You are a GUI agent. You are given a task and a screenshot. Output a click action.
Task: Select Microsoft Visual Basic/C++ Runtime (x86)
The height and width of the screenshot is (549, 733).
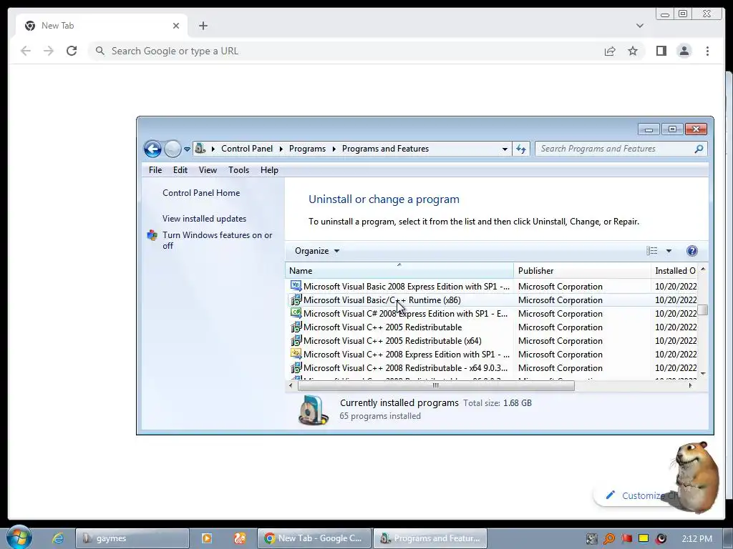click(x=492, y=300)
